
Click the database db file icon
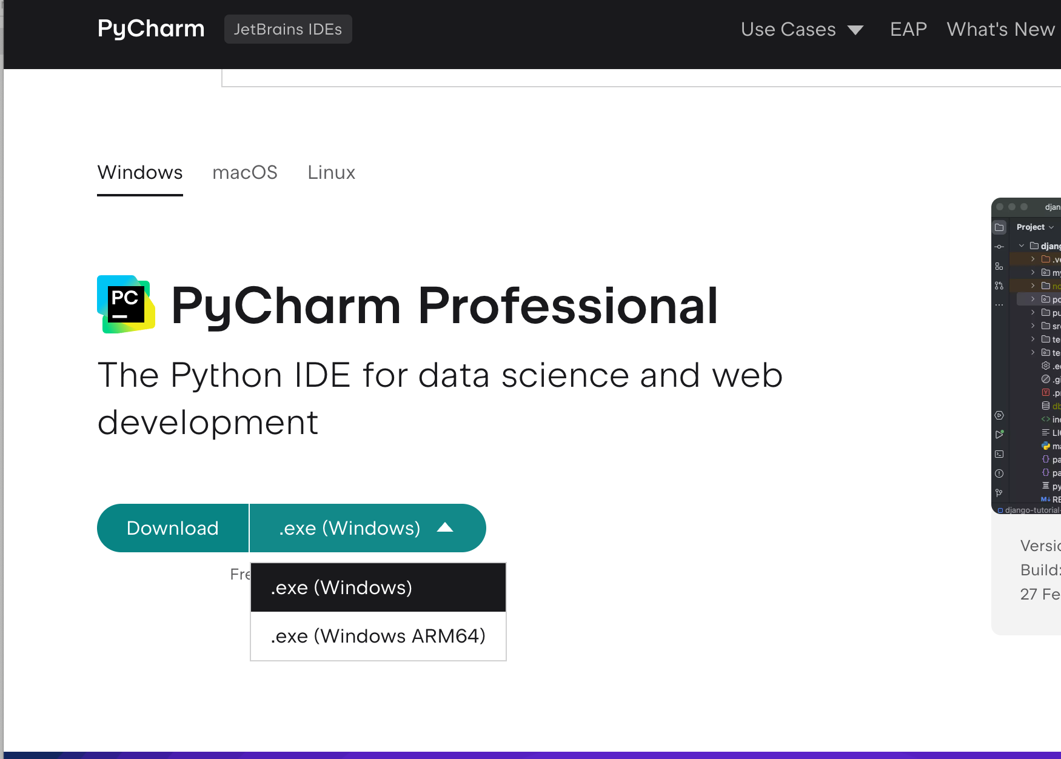click(1046, 406)
